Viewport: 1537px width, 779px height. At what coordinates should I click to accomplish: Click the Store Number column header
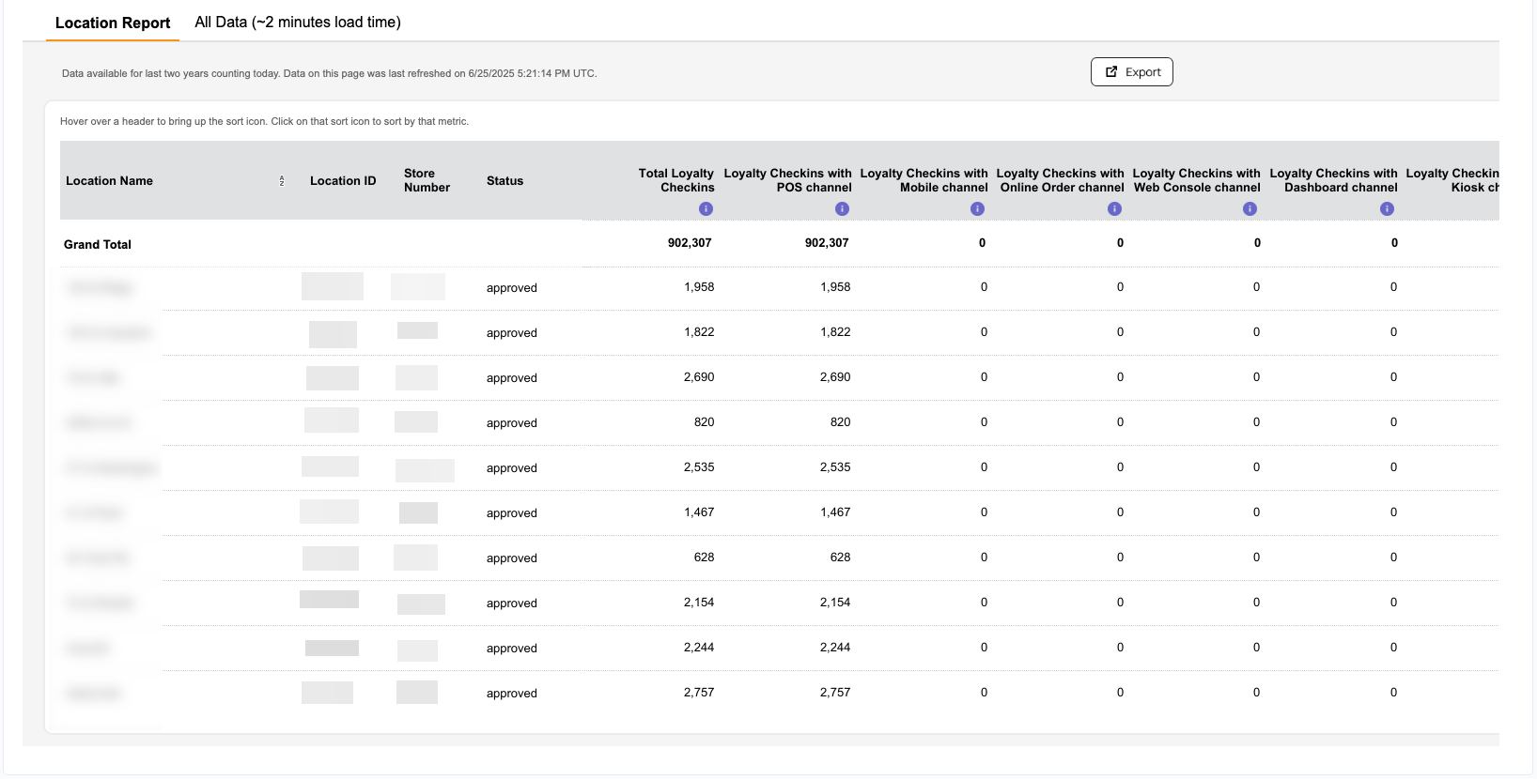click(427, 180)
